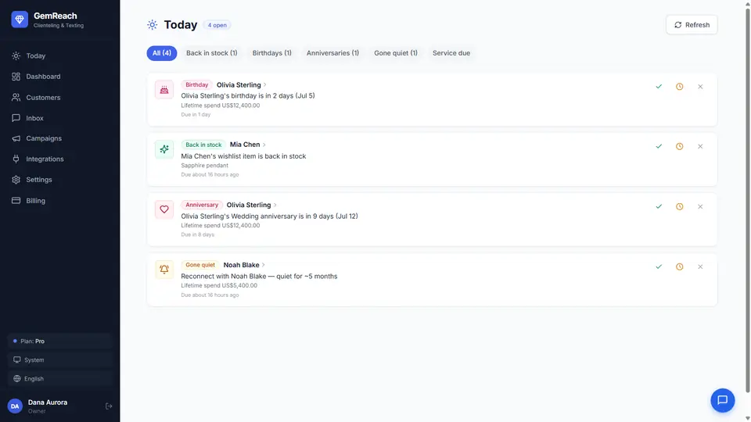The image size is (751, 422).
Task: Click the Gone quiet tag
Action: (200, 265)
